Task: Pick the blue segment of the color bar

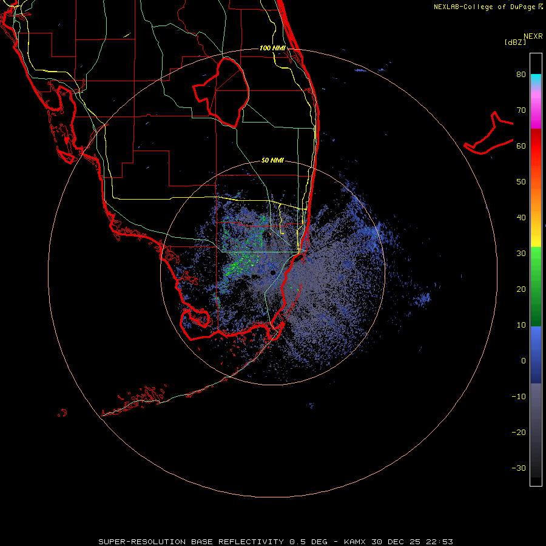Action: click(536, 355)
